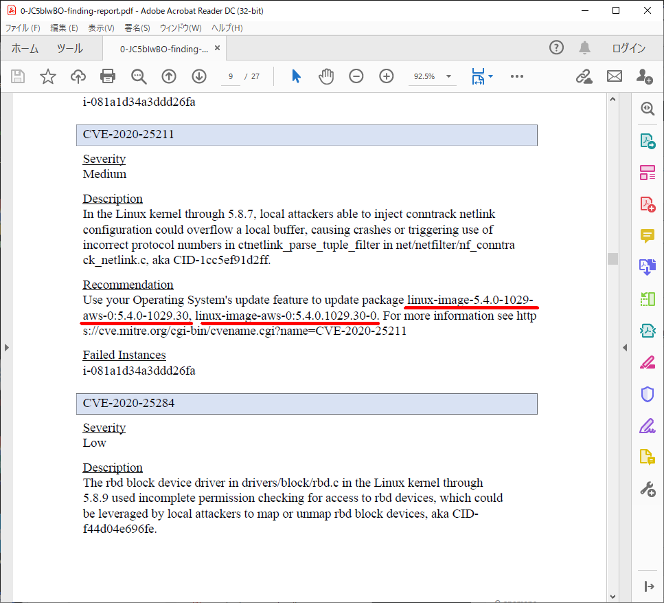Open the Comment tool in right pane

pos(647,236)
